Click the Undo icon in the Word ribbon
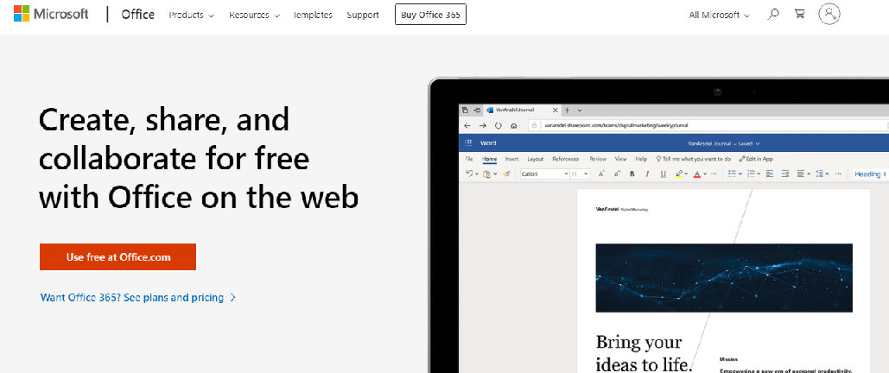 coord(469,174)
